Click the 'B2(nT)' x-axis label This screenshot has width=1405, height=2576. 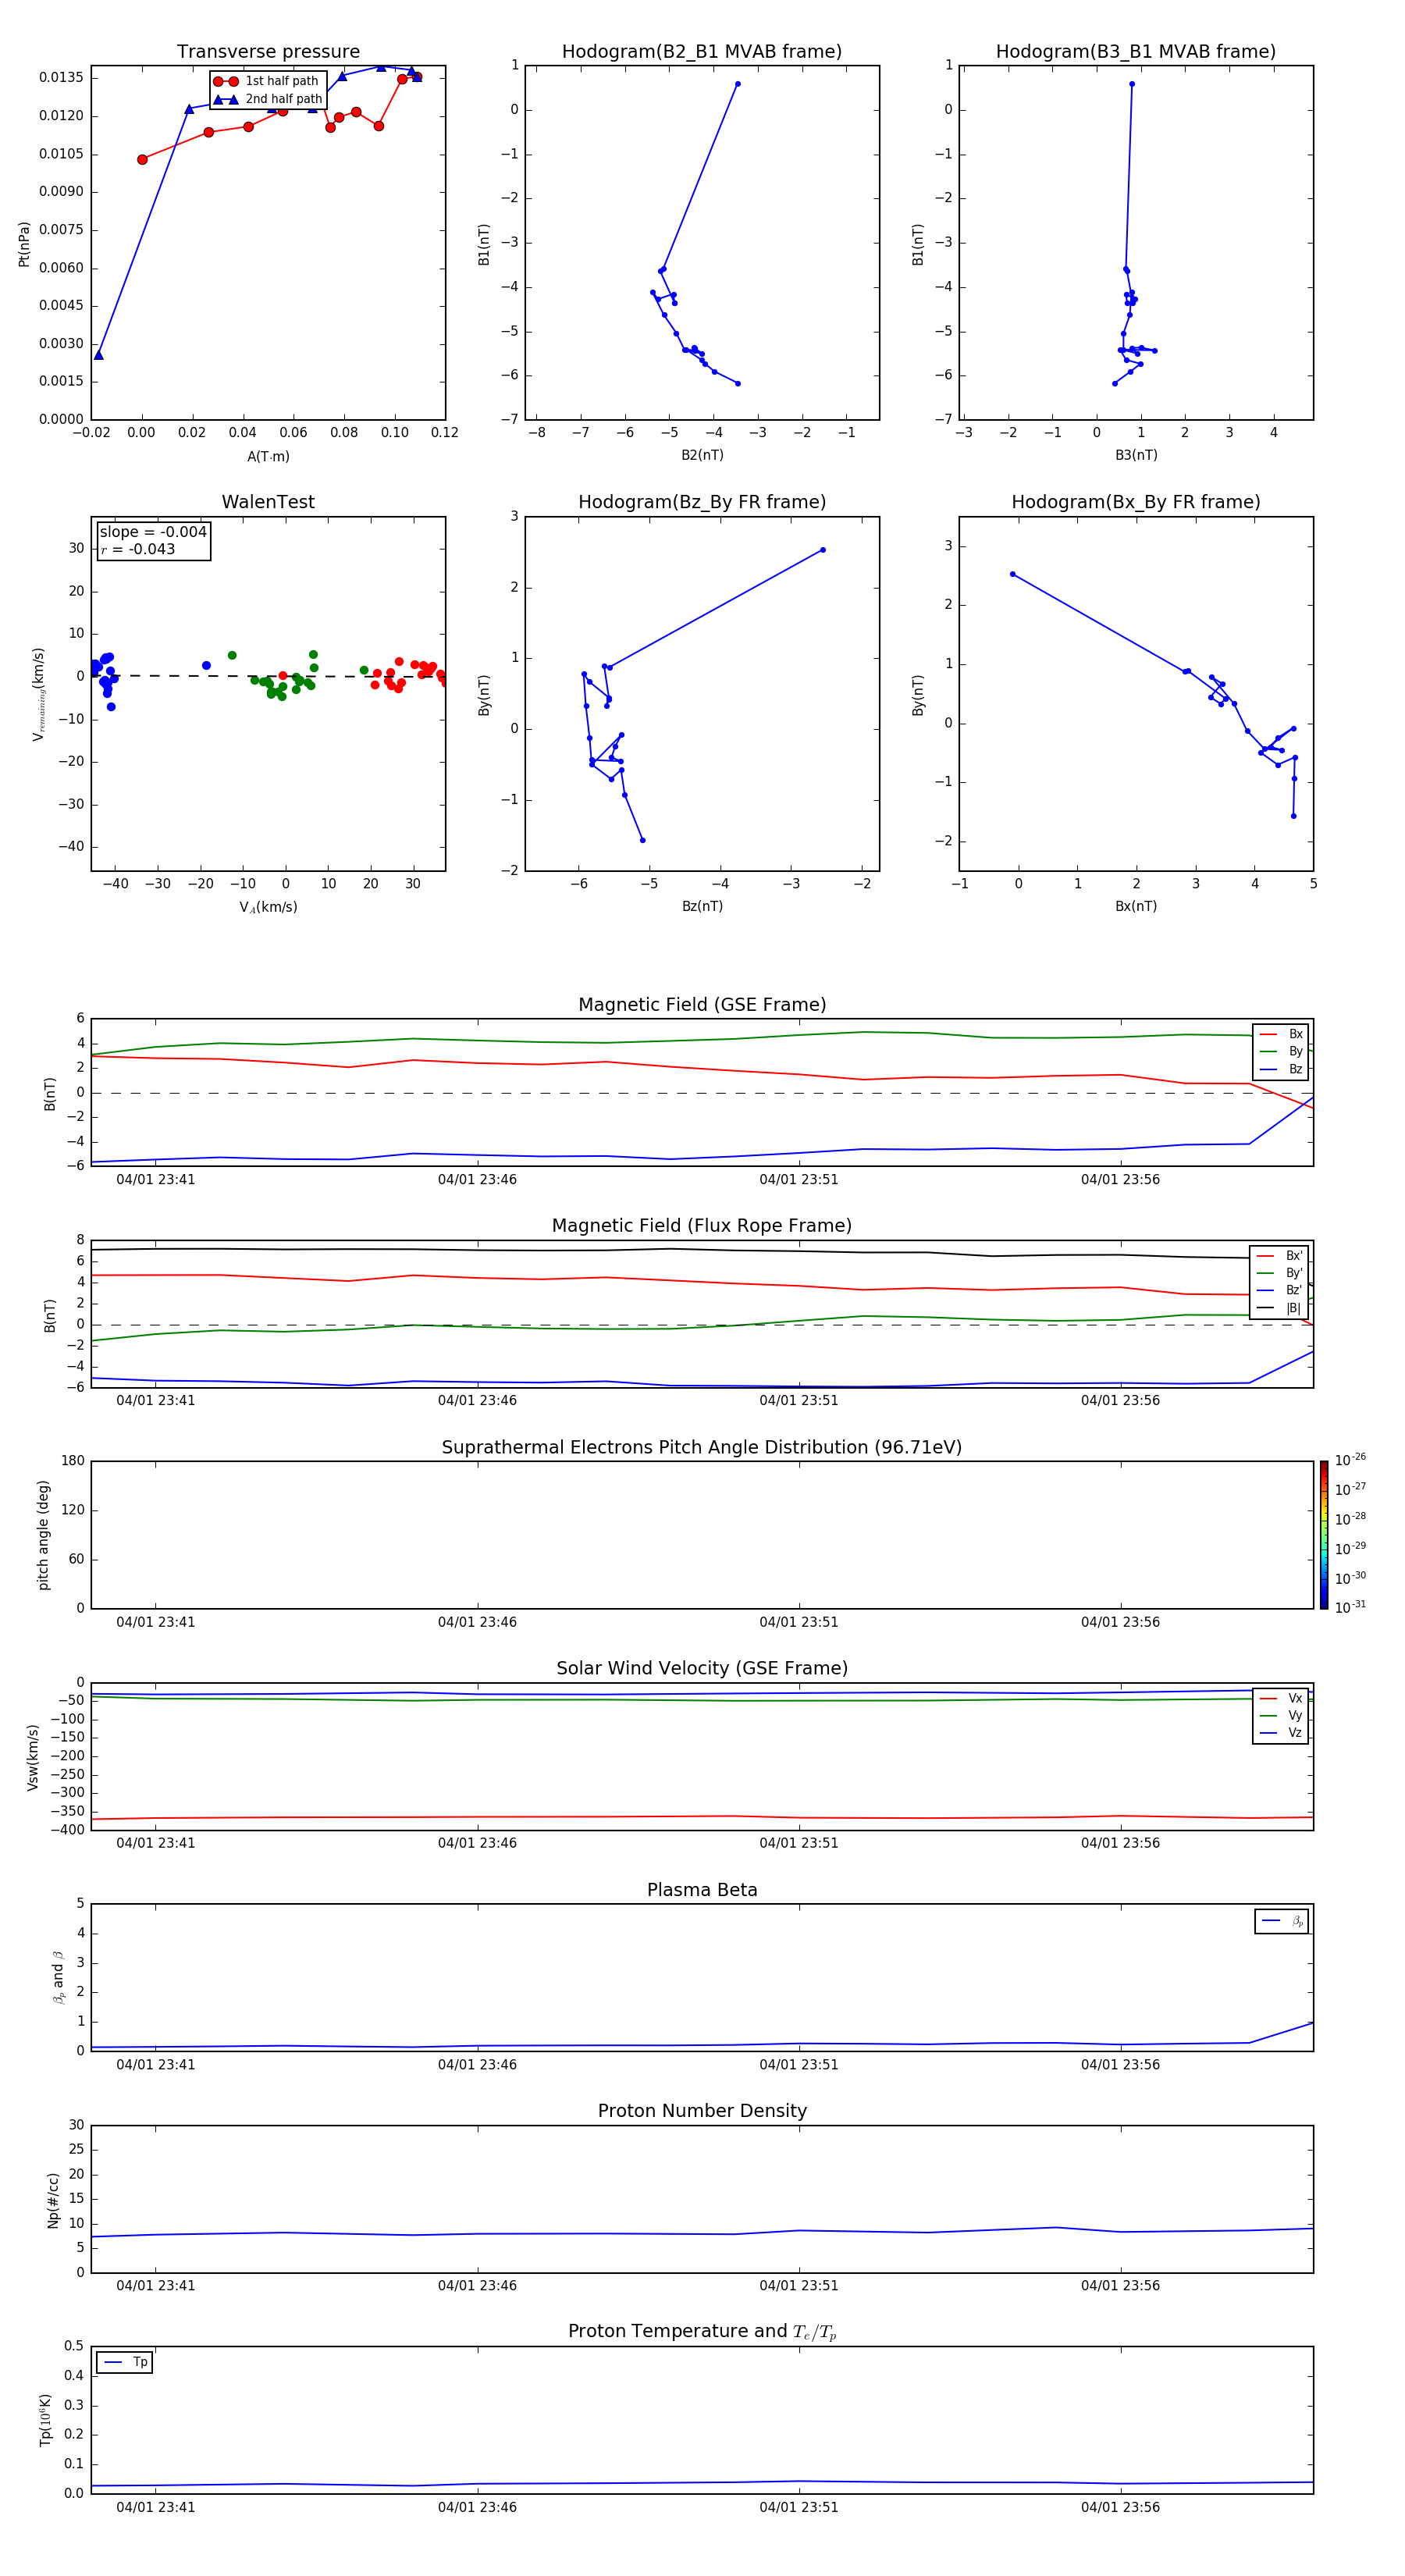(702, 455)
